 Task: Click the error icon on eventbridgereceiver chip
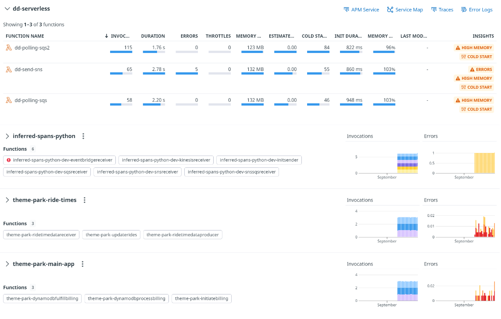[9, 160]
